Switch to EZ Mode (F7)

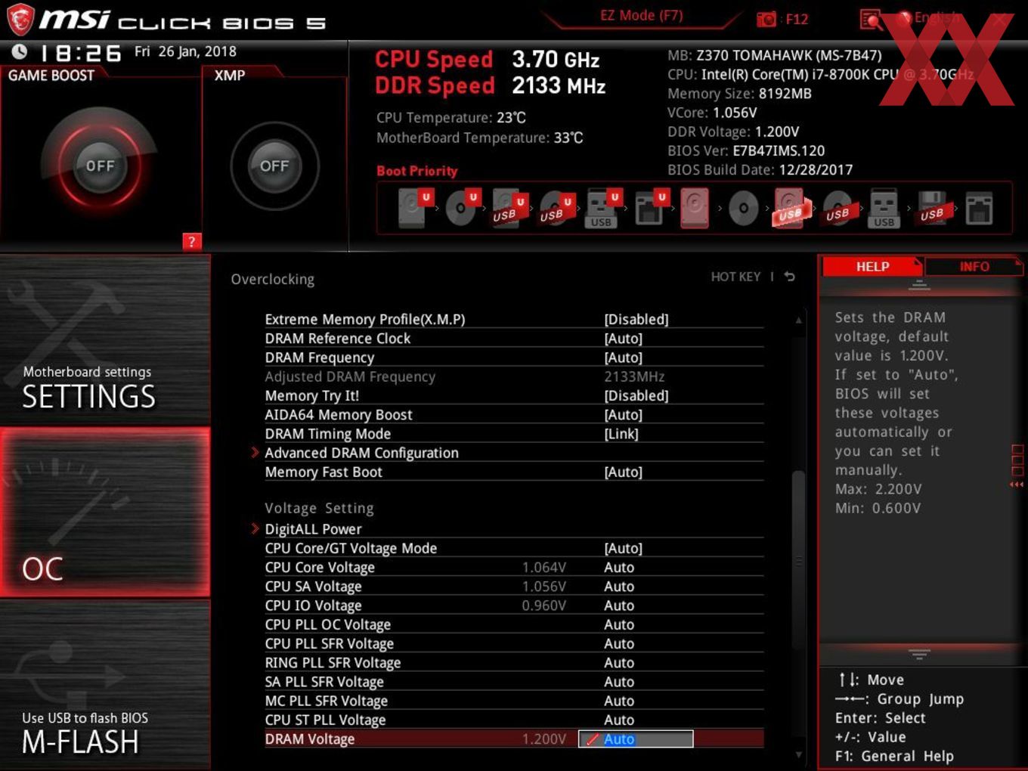(x=641, y=16)
